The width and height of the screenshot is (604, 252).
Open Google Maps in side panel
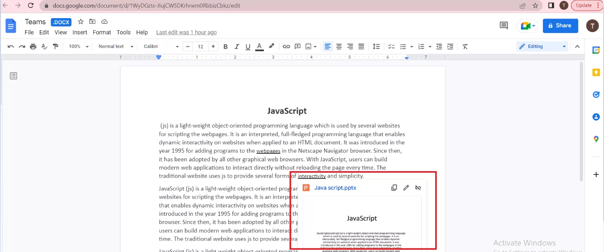coord(596,139)
